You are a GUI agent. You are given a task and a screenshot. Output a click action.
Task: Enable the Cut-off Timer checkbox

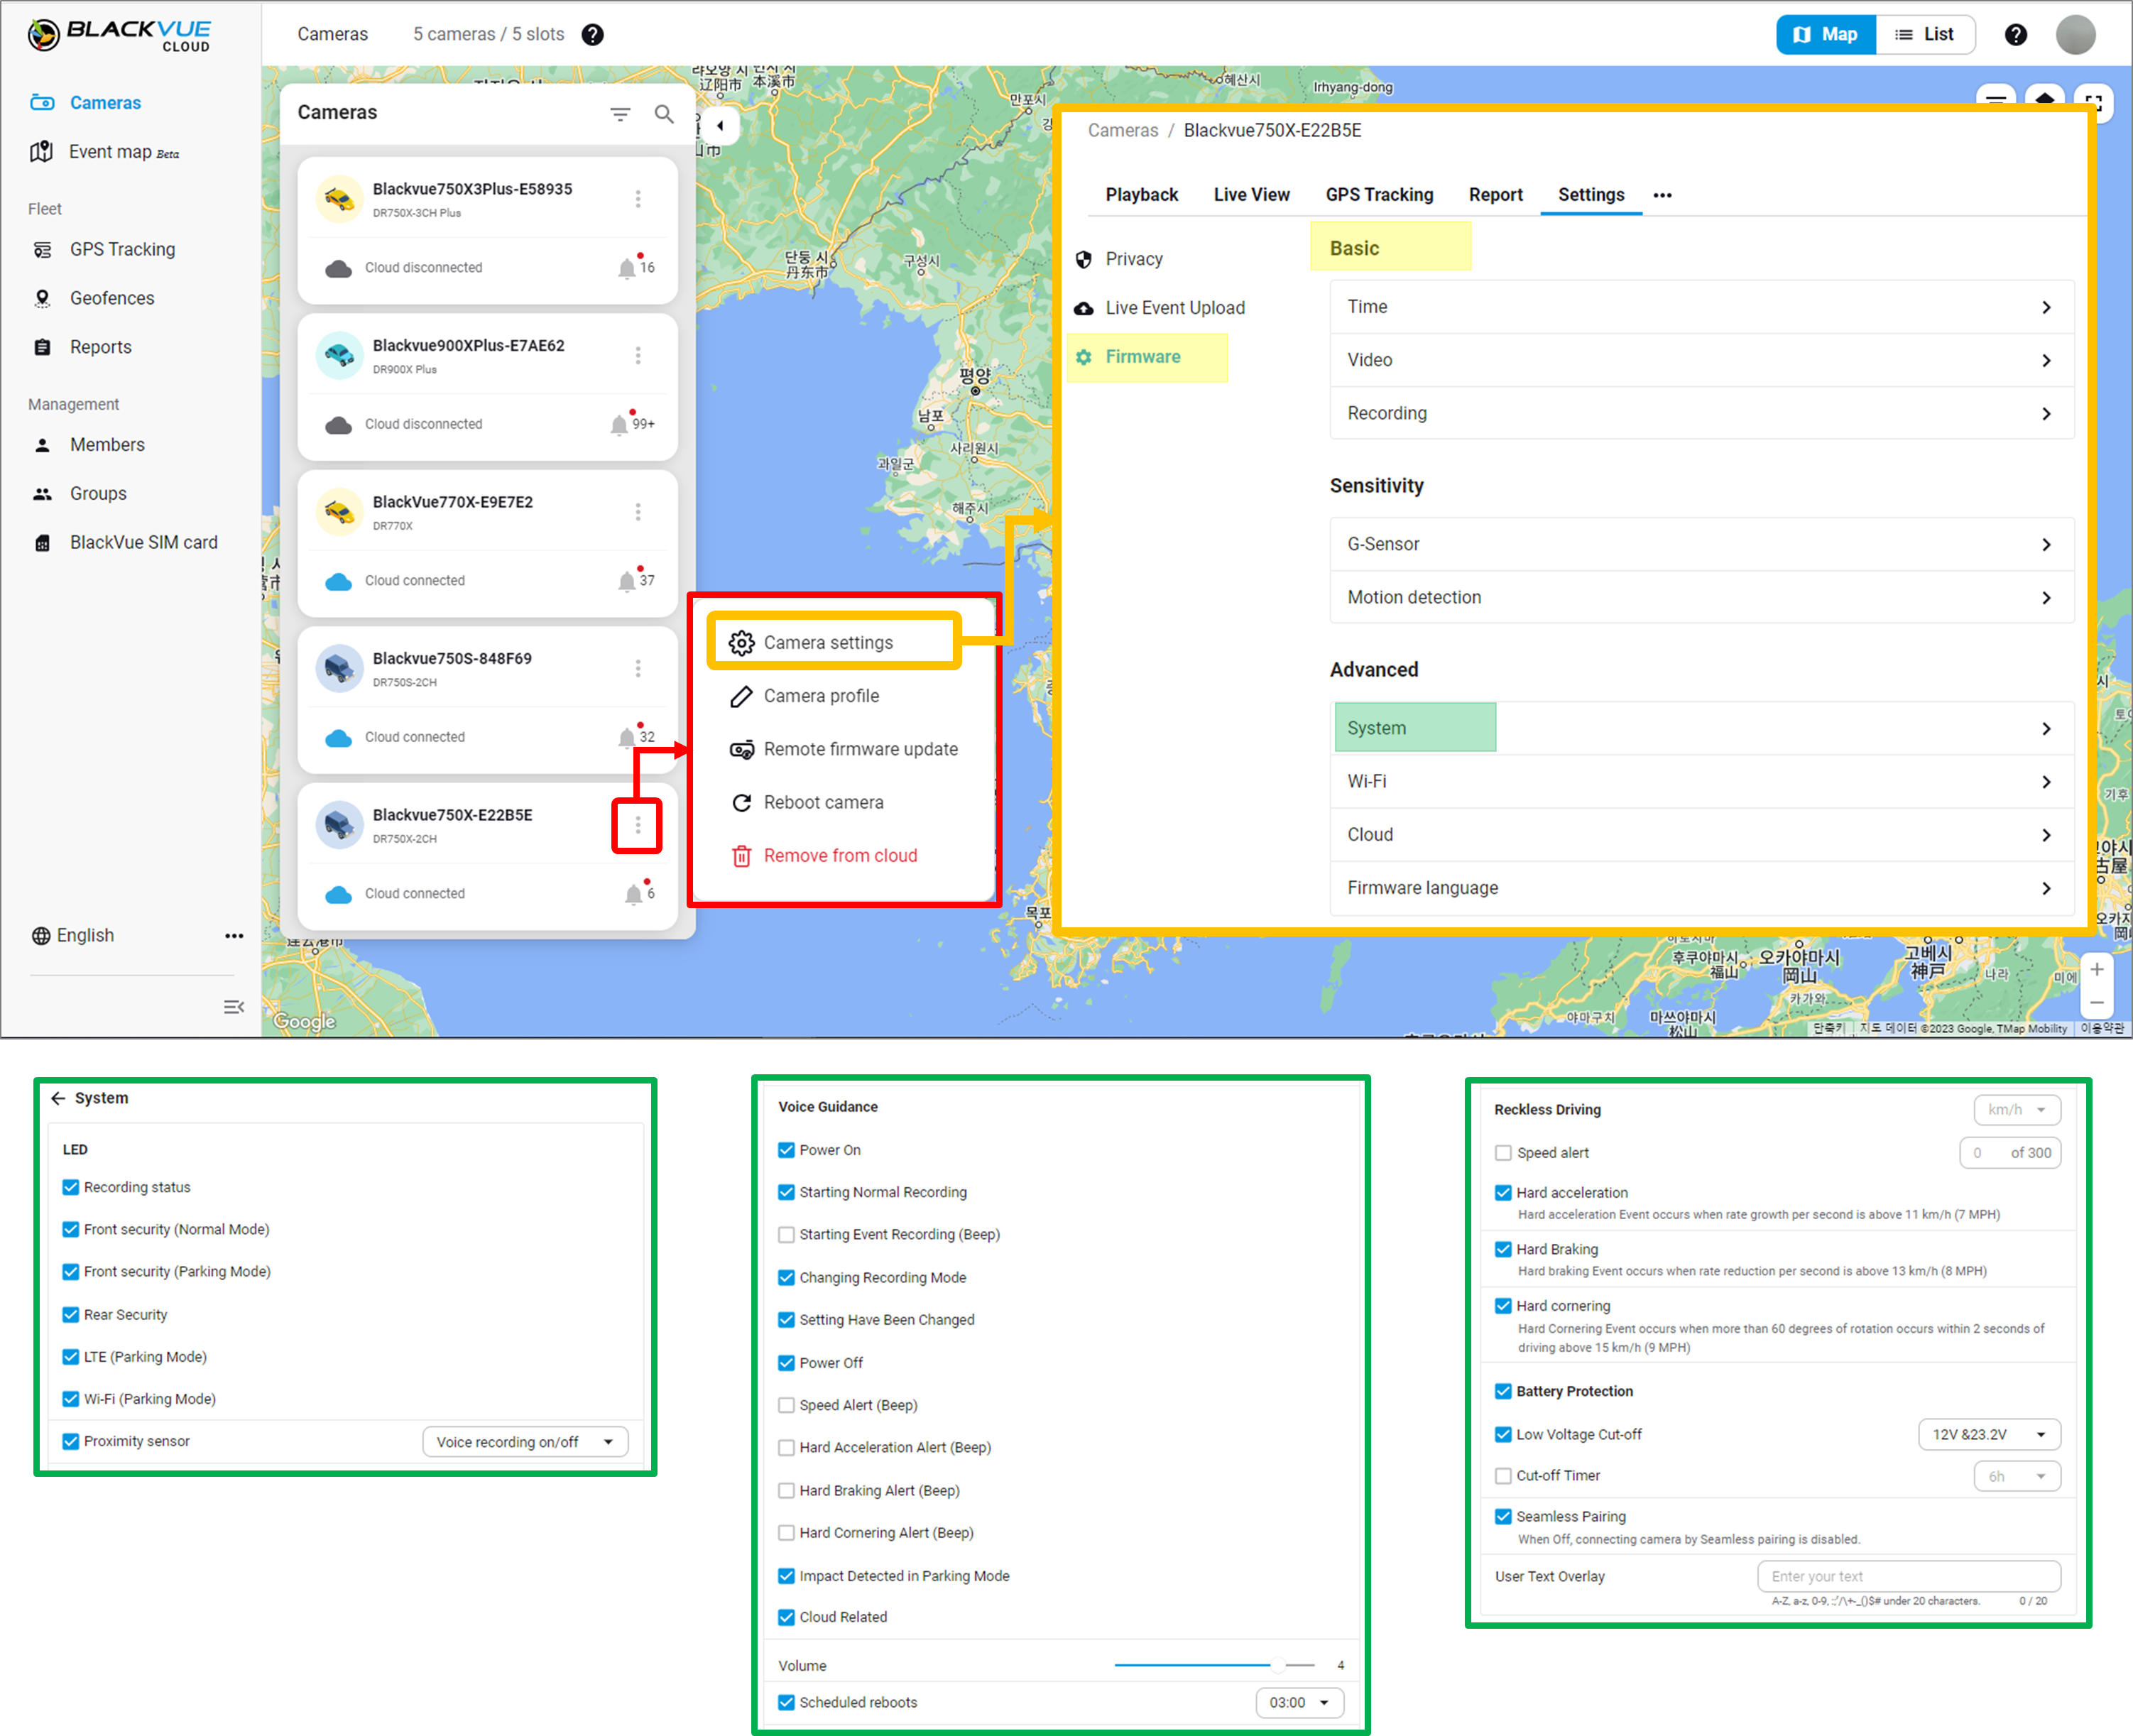1503,1475
